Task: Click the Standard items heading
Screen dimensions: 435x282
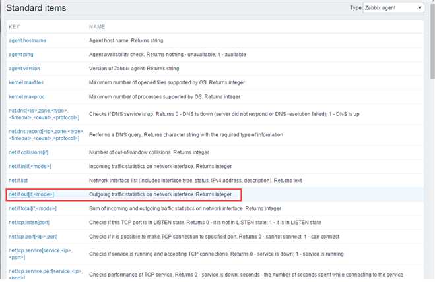Action: click(36, 8)
